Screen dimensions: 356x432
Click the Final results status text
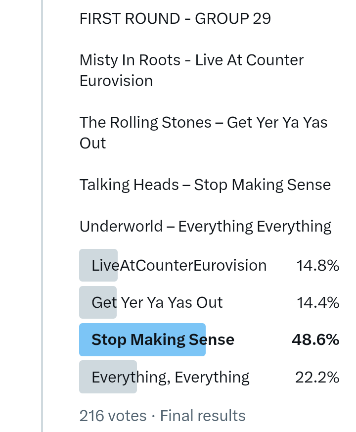(x=202, y=416)
